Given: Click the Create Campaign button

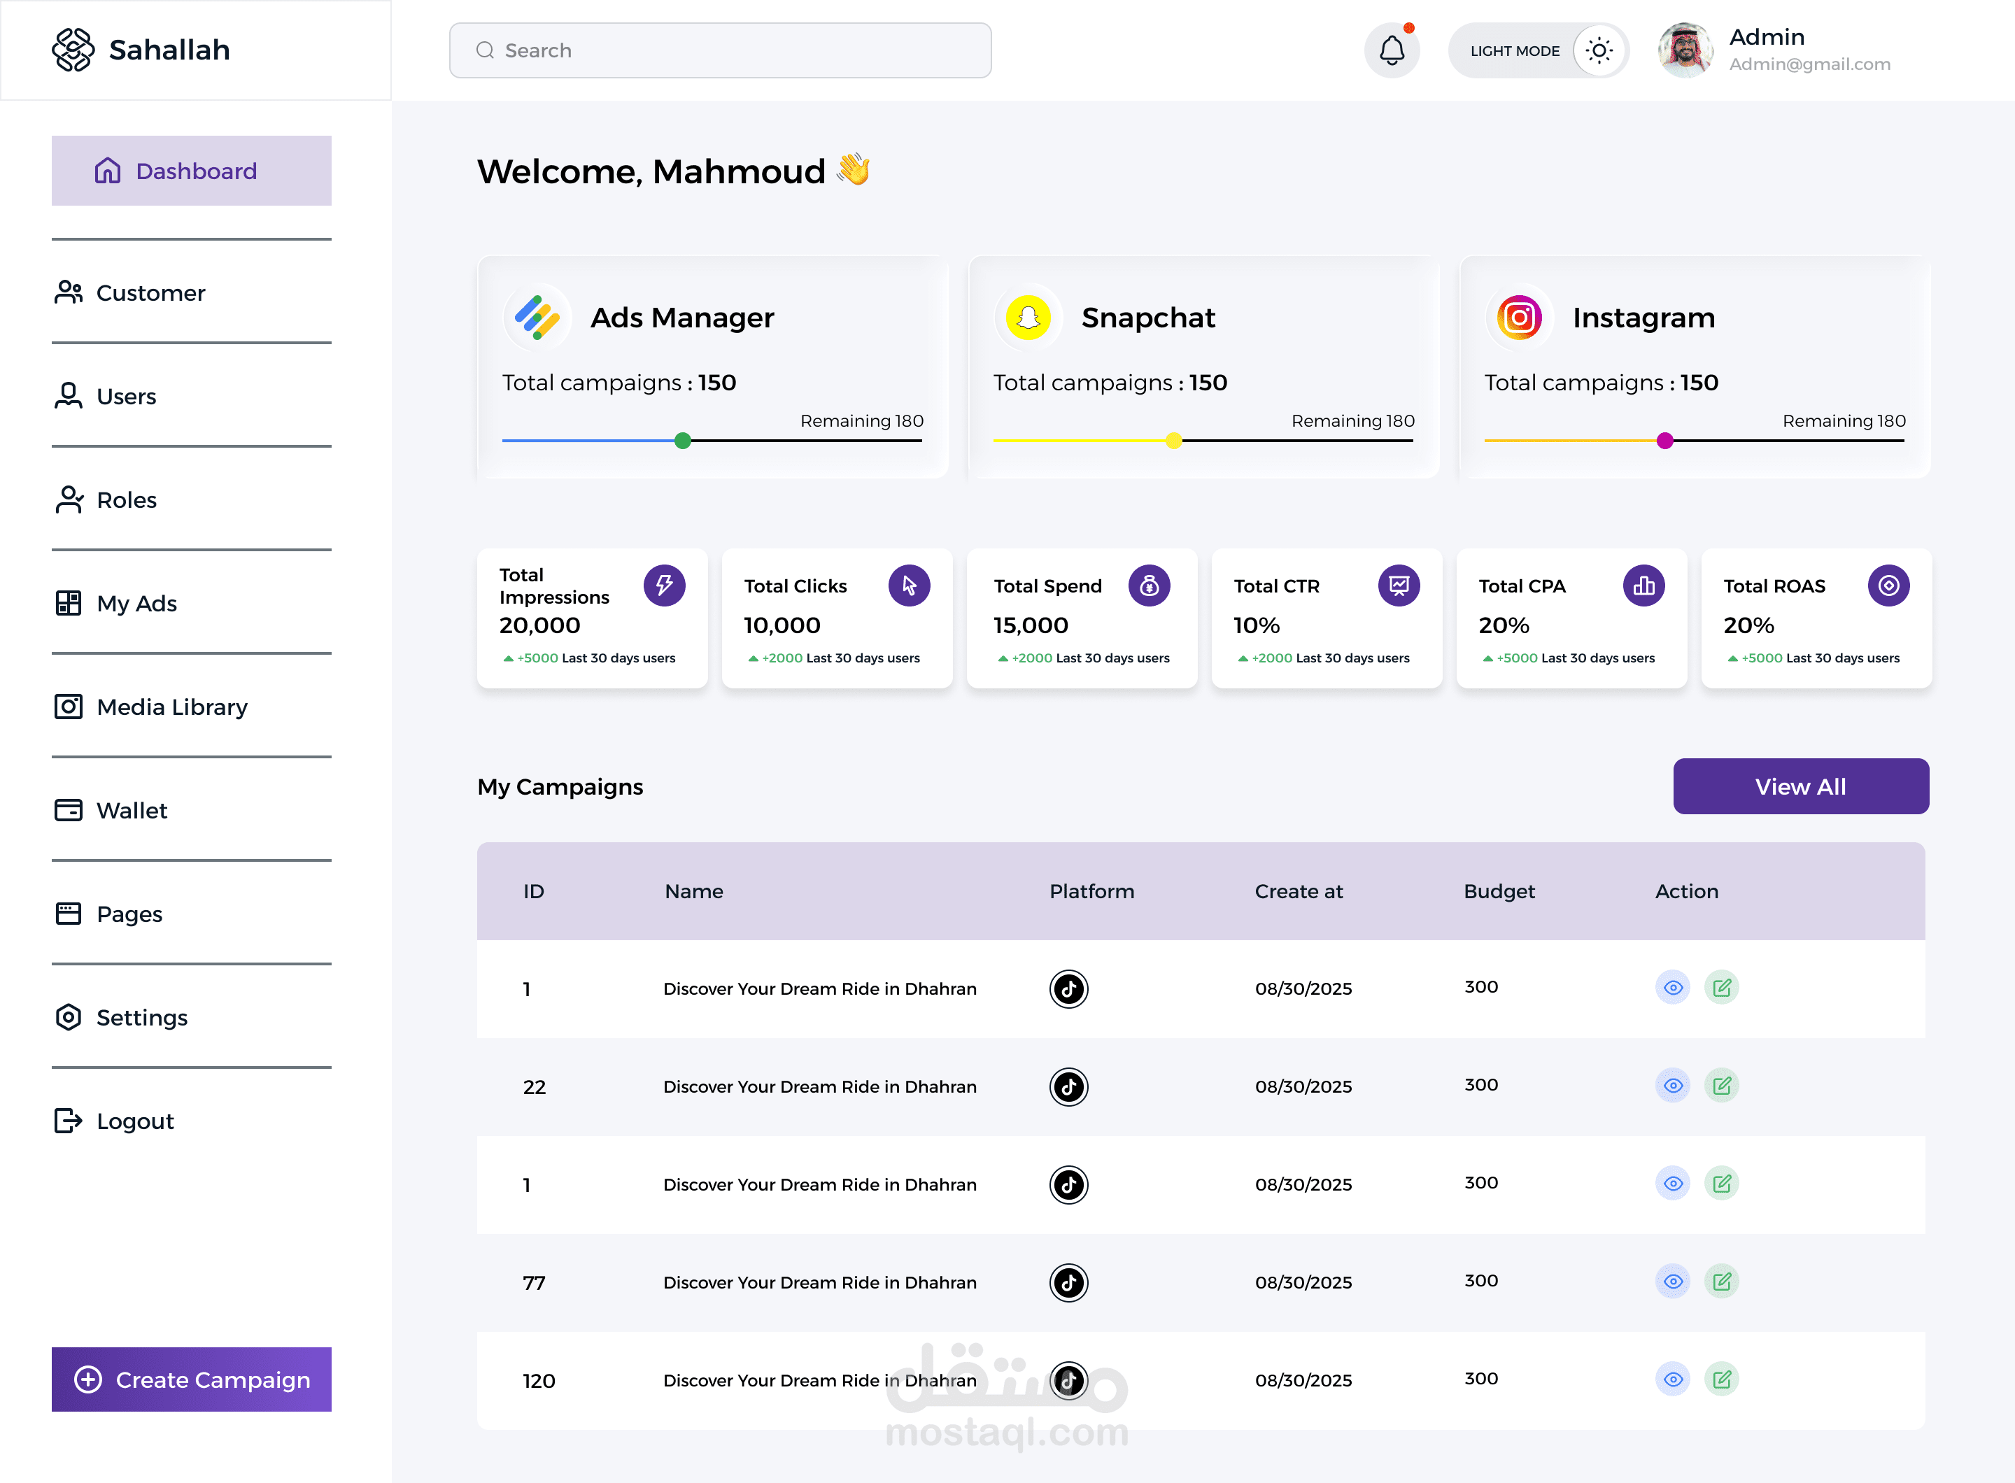Looking at the screenshot, I should (191, 1379).
